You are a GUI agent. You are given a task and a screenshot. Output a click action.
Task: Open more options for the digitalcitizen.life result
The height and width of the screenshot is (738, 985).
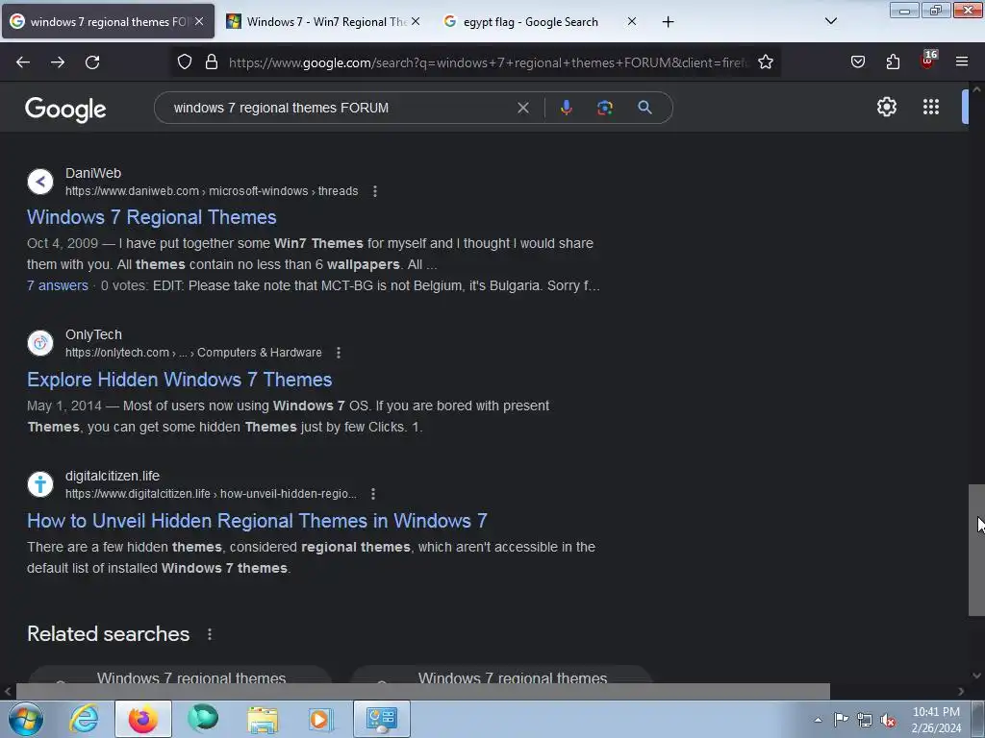coord(373,494)
